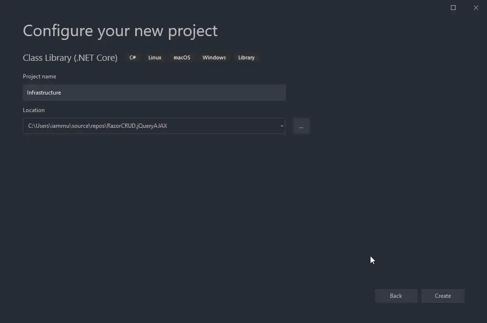Screen dimensions: 487x323
Task: Click the Linux platform tag
Action: click(x=155, y=57)
